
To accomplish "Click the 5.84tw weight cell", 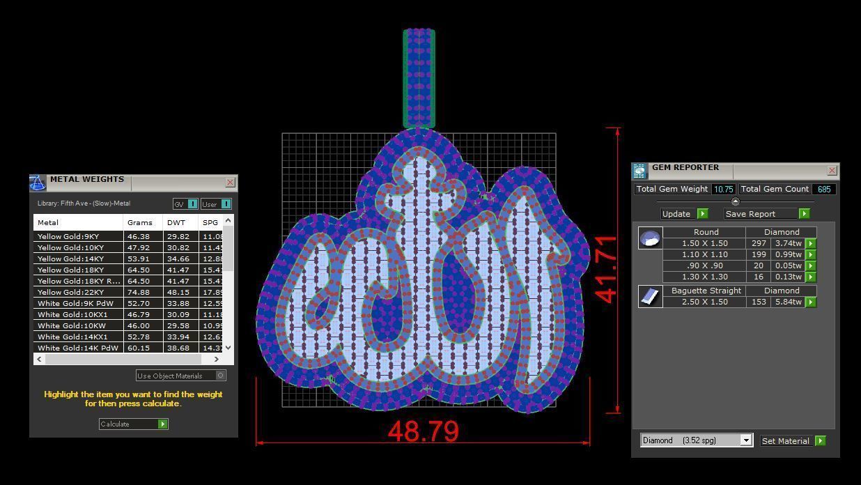I will (x=788, y=302).
